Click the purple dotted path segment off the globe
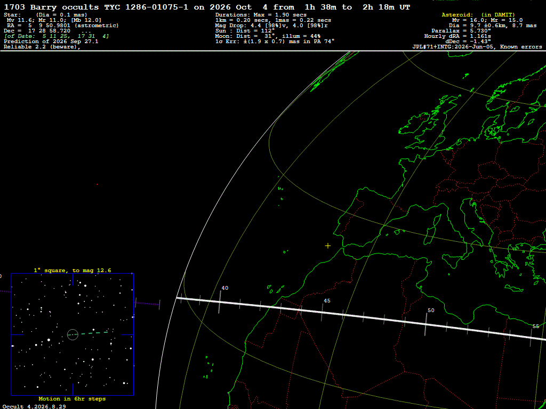This screenshot has height=409, width=546. 147,304
